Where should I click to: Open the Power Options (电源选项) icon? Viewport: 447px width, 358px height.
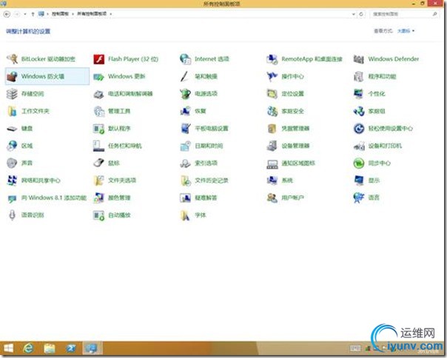click(x=185, y=94)
